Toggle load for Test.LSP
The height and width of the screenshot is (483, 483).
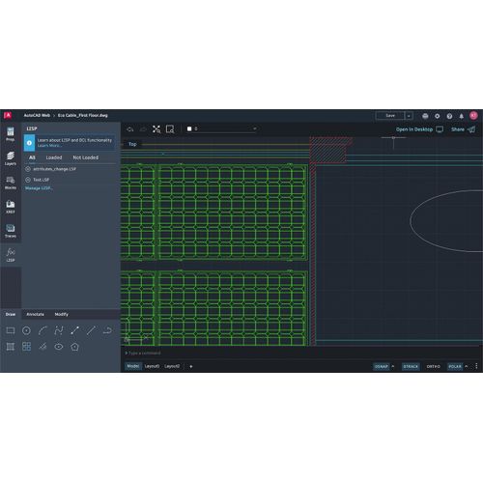[x=28, y=180]
